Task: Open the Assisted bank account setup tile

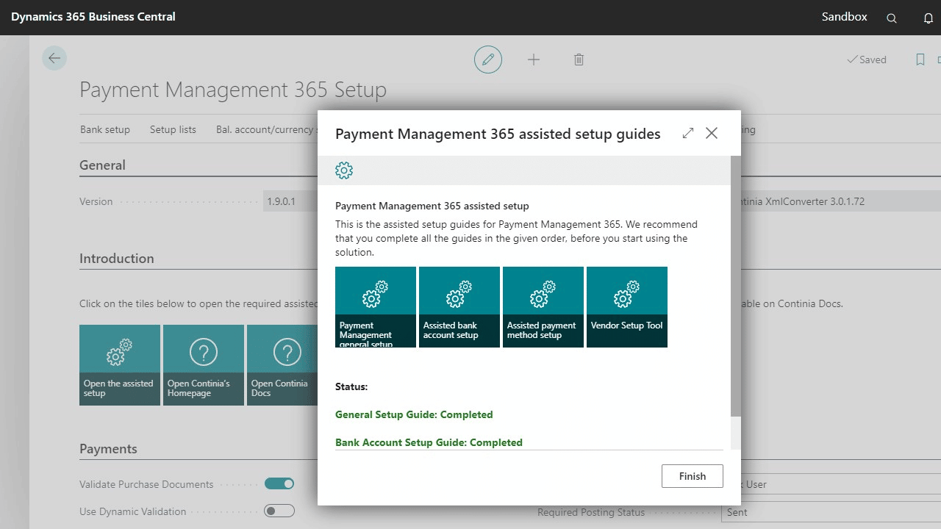Action: (459, 306)
